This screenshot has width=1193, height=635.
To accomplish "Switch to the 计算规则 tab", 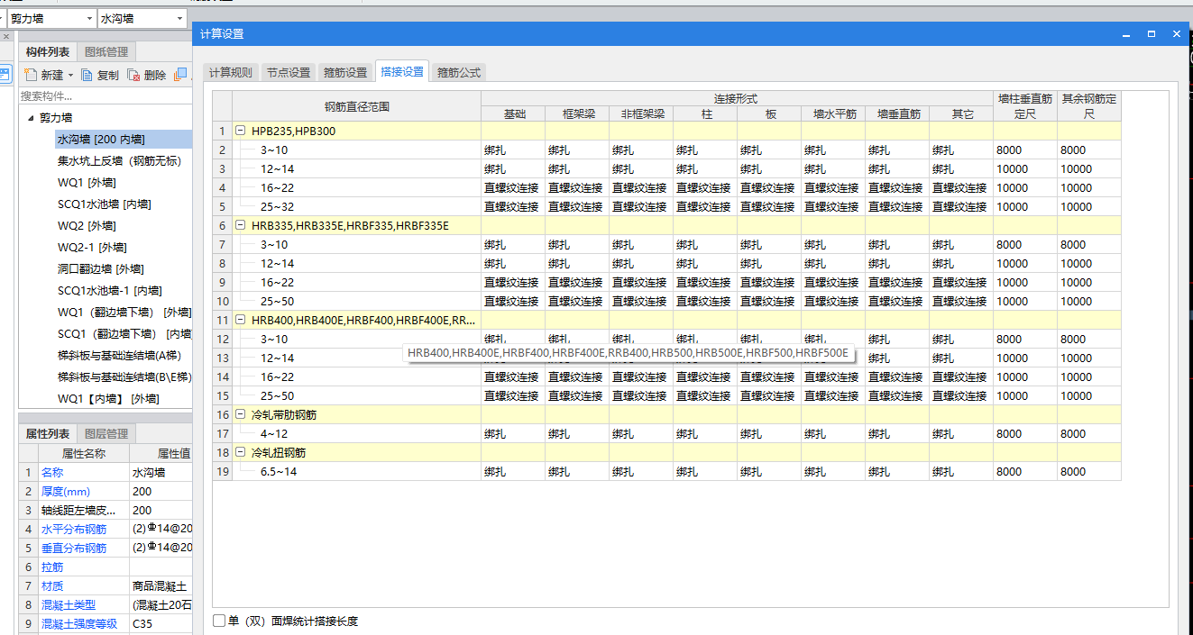I will (x=231, y=72).
